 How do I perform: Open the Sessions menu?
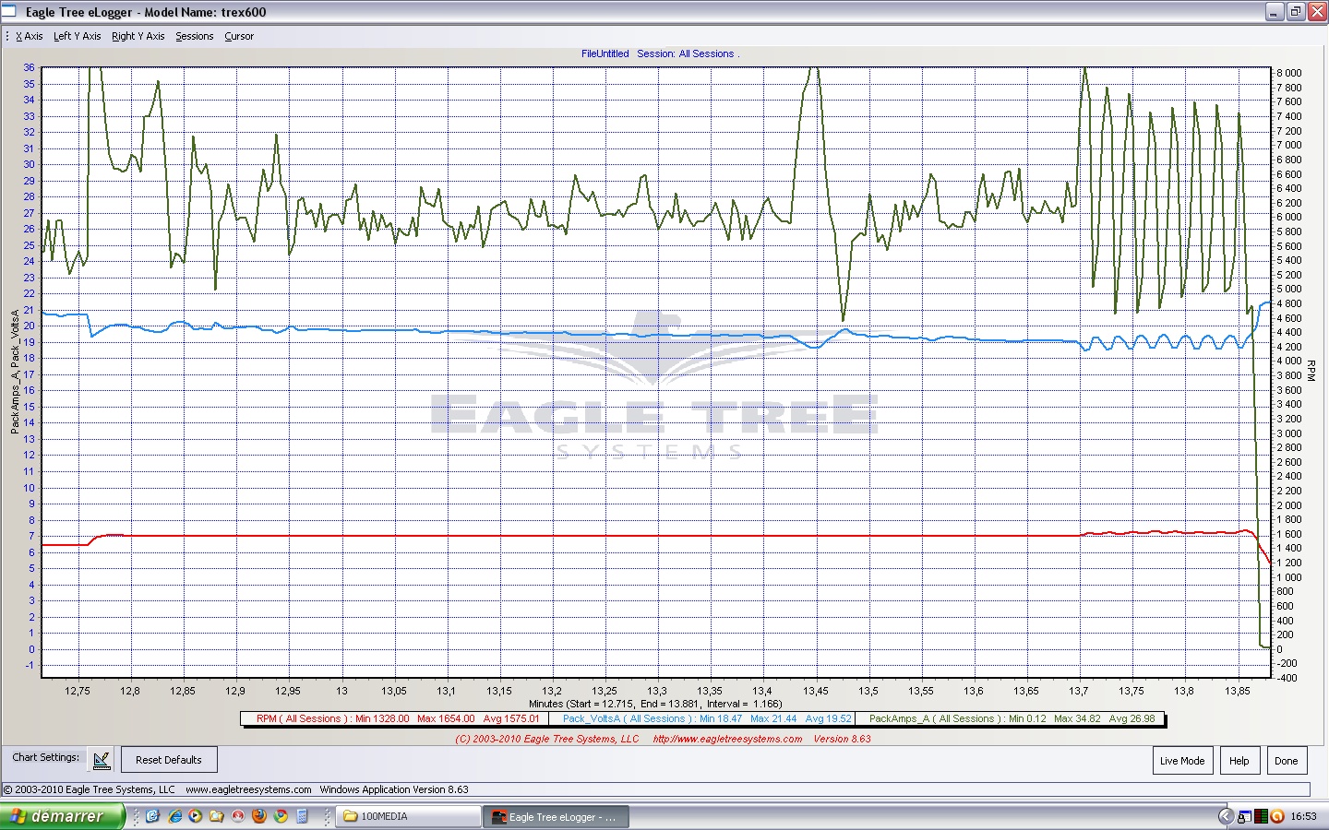click(195, 36)
